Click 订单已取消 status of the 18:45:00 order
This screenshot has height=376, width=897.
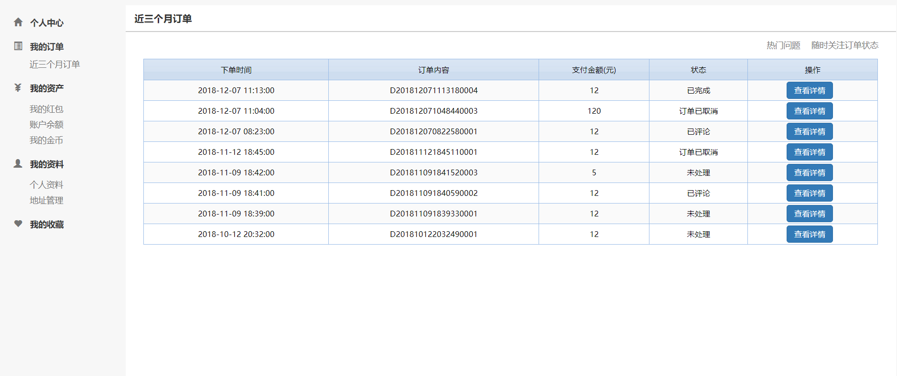tap(698, 152)
